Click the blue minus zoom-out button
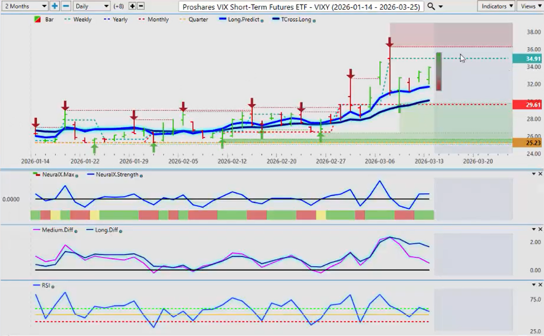Image resolution: width=544 pixels, height=336 pixels. (x=65, y=6)
